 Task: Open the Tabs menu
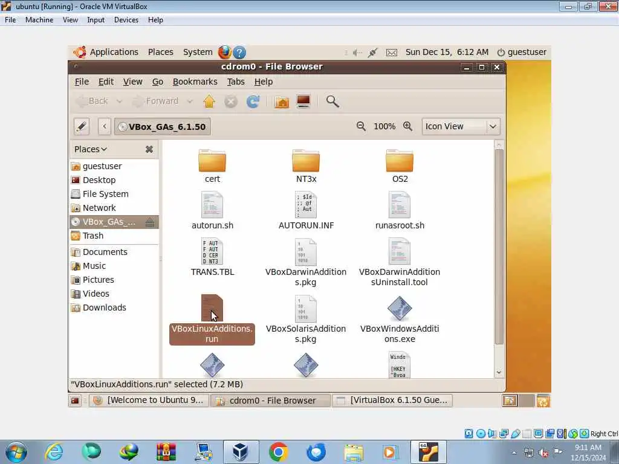click(236, 82)
